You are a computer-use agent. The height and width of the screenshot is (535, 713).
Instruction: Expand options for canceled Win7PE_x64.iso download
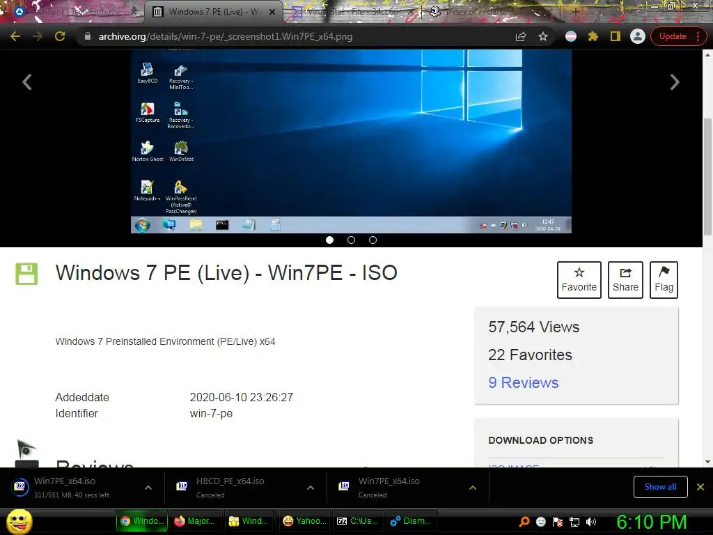point(473,488)
